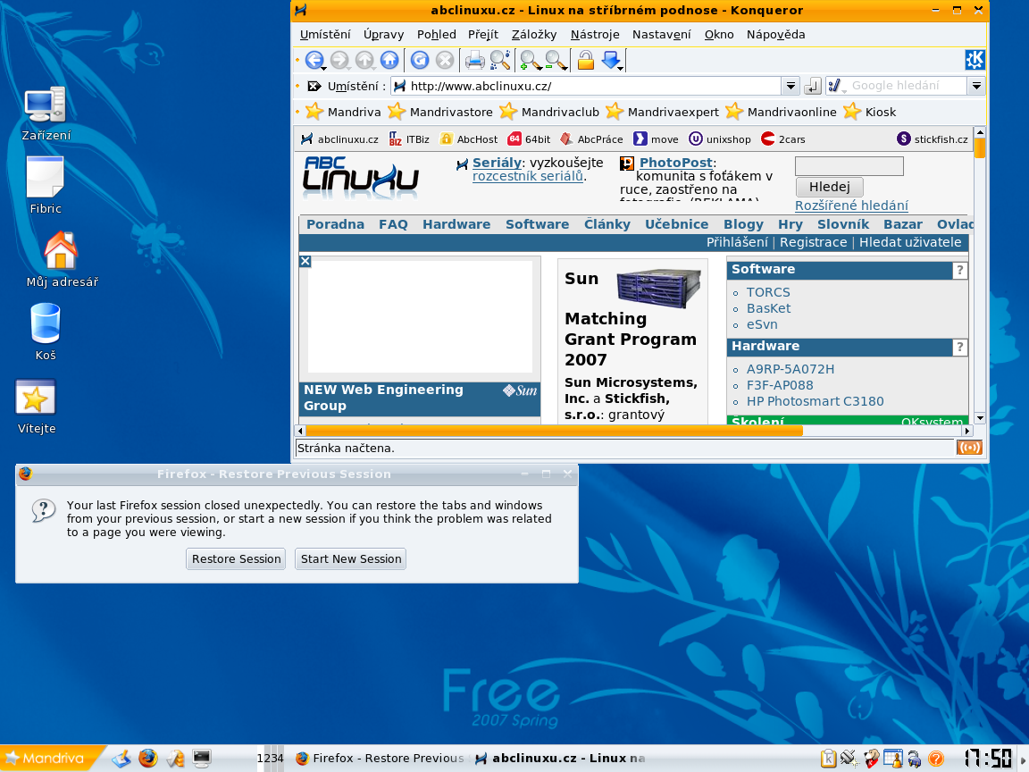
Task: Click the unixshop link on the page
Action: [720, 139]
